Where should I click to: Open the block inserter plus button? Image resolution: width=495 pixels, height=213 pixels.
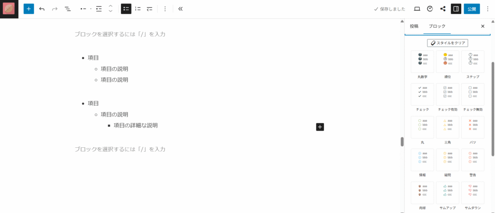pyautogui.click(x=29, y=9)
